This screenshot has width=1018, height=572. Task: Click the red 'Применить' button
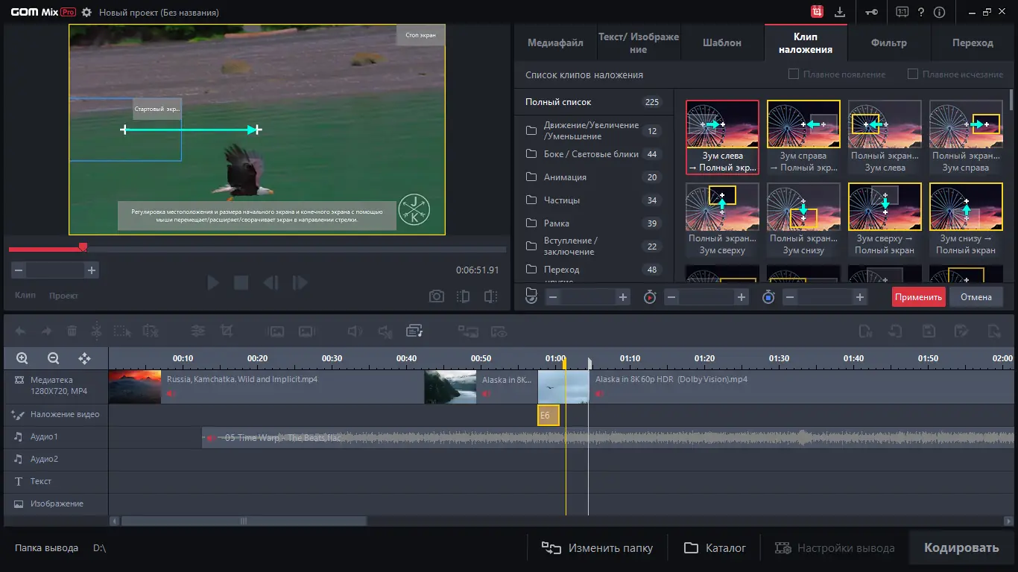pyautogui.click(x=918, y=297)
